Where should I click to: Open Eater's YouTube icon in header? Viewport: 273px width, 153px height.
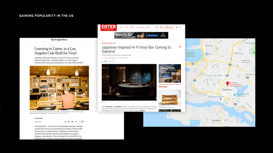tap(161, 27)
